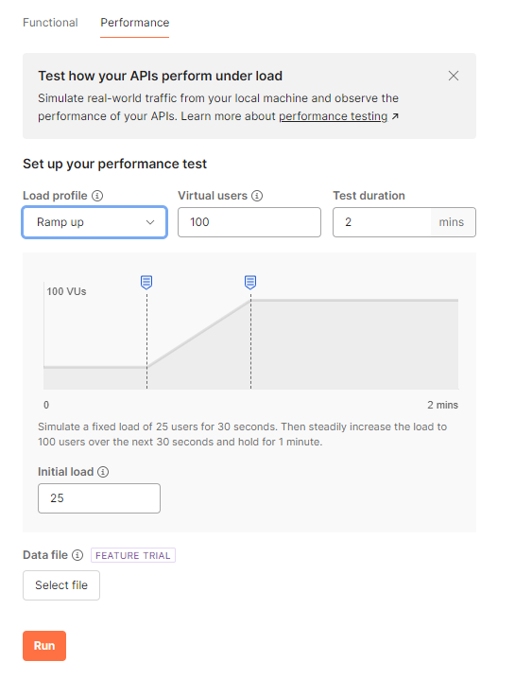Click the Virtual users info icon

point(257,196)
